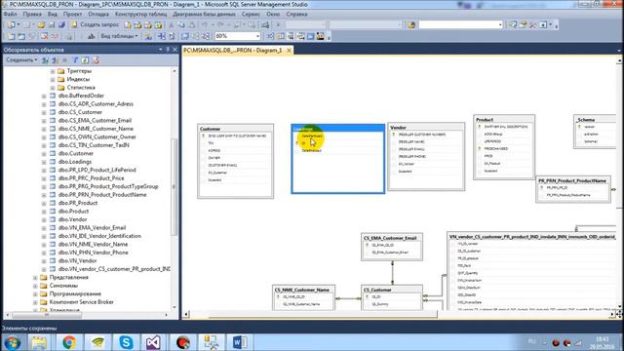
Task: Expand the dbo.BufferedOrder table node
Action: [x=44, y=96]
